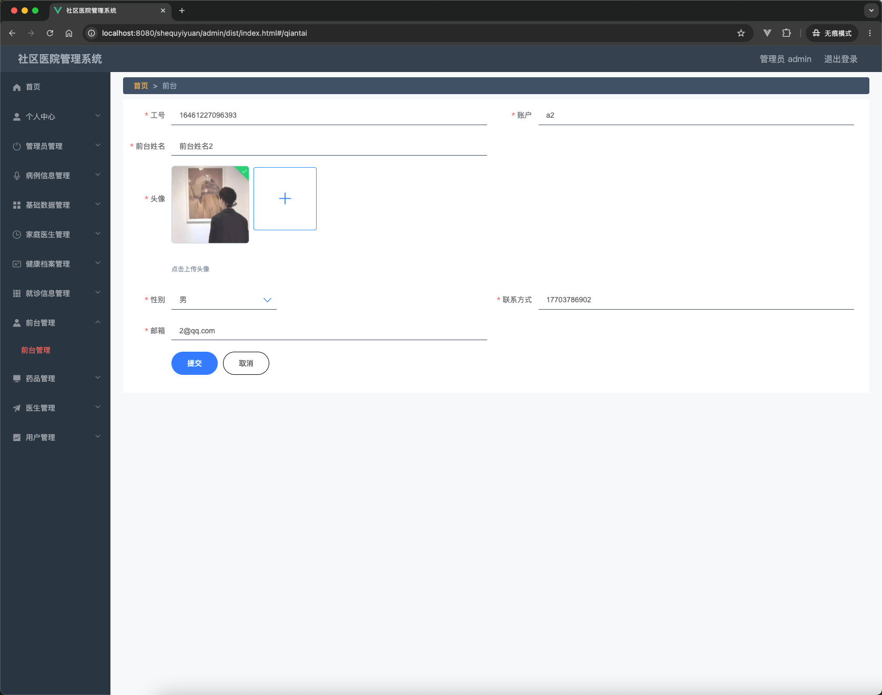This screenshot has width=882, height=695.
Task: Expand the 用户管理 menu chevron
Action: pyautogui.click(x=98, y=436)
